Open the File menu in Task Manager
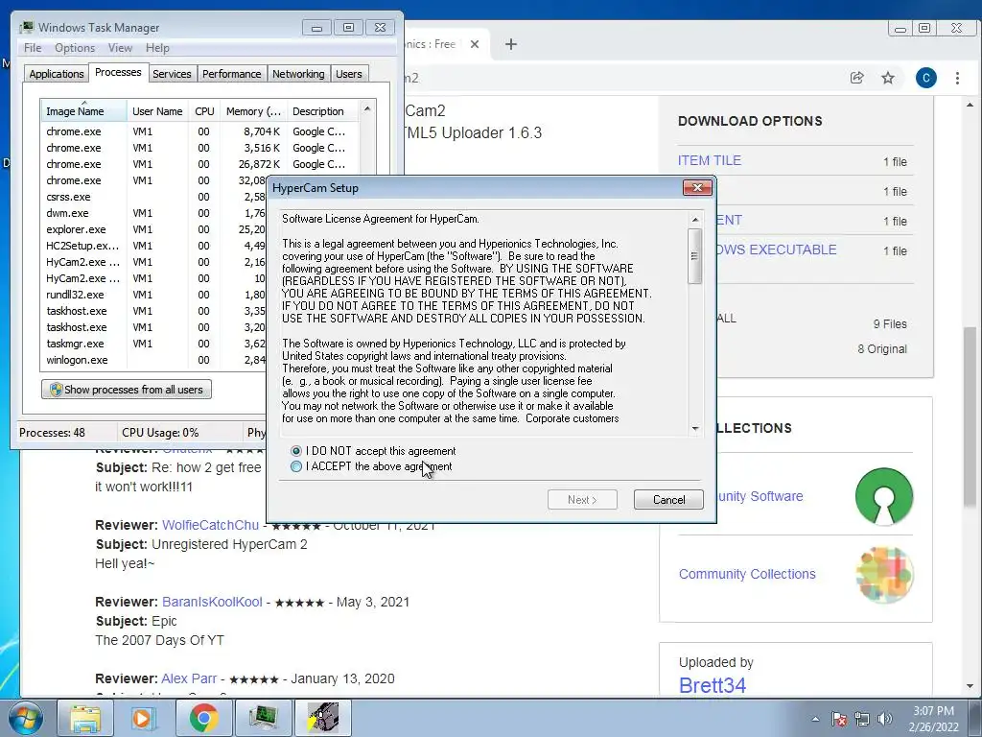Image resolution: width=982 pixels, height=737 pixels. point(33,48)
